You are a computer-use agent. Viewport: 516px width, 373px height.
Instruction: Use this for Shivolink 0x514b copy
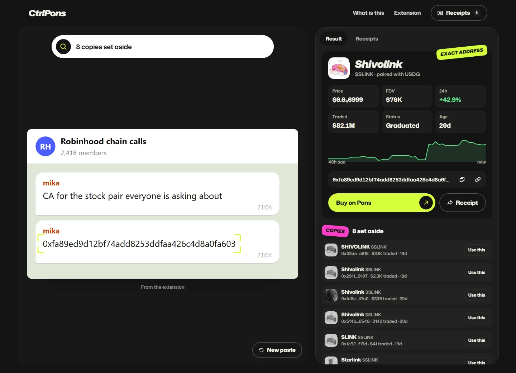(477, 318)
